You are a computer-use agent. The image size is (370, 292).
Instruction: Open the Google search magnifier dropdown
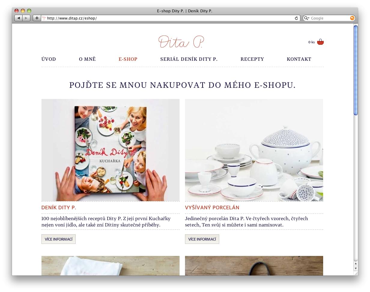pos(307,18)
